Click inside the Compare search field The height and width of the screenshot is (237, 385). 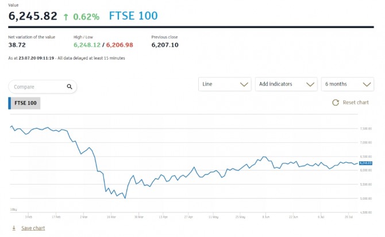[x=37, y=87]
